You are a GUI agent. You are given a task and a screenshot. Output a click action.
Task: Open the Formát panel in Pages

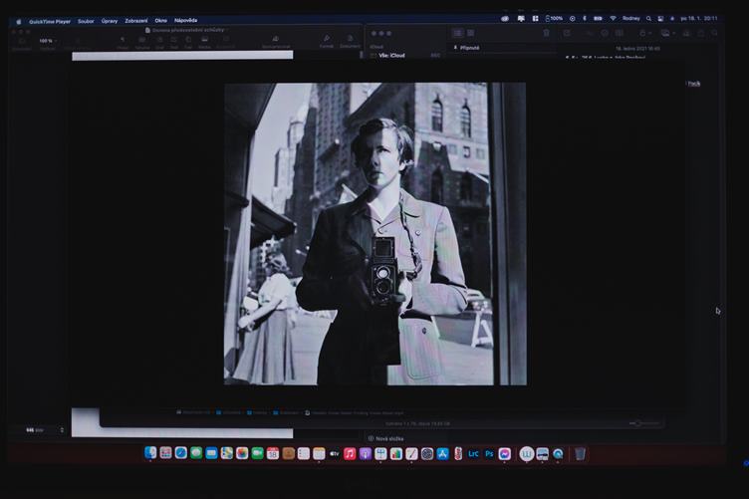click(x=327, y=42)
